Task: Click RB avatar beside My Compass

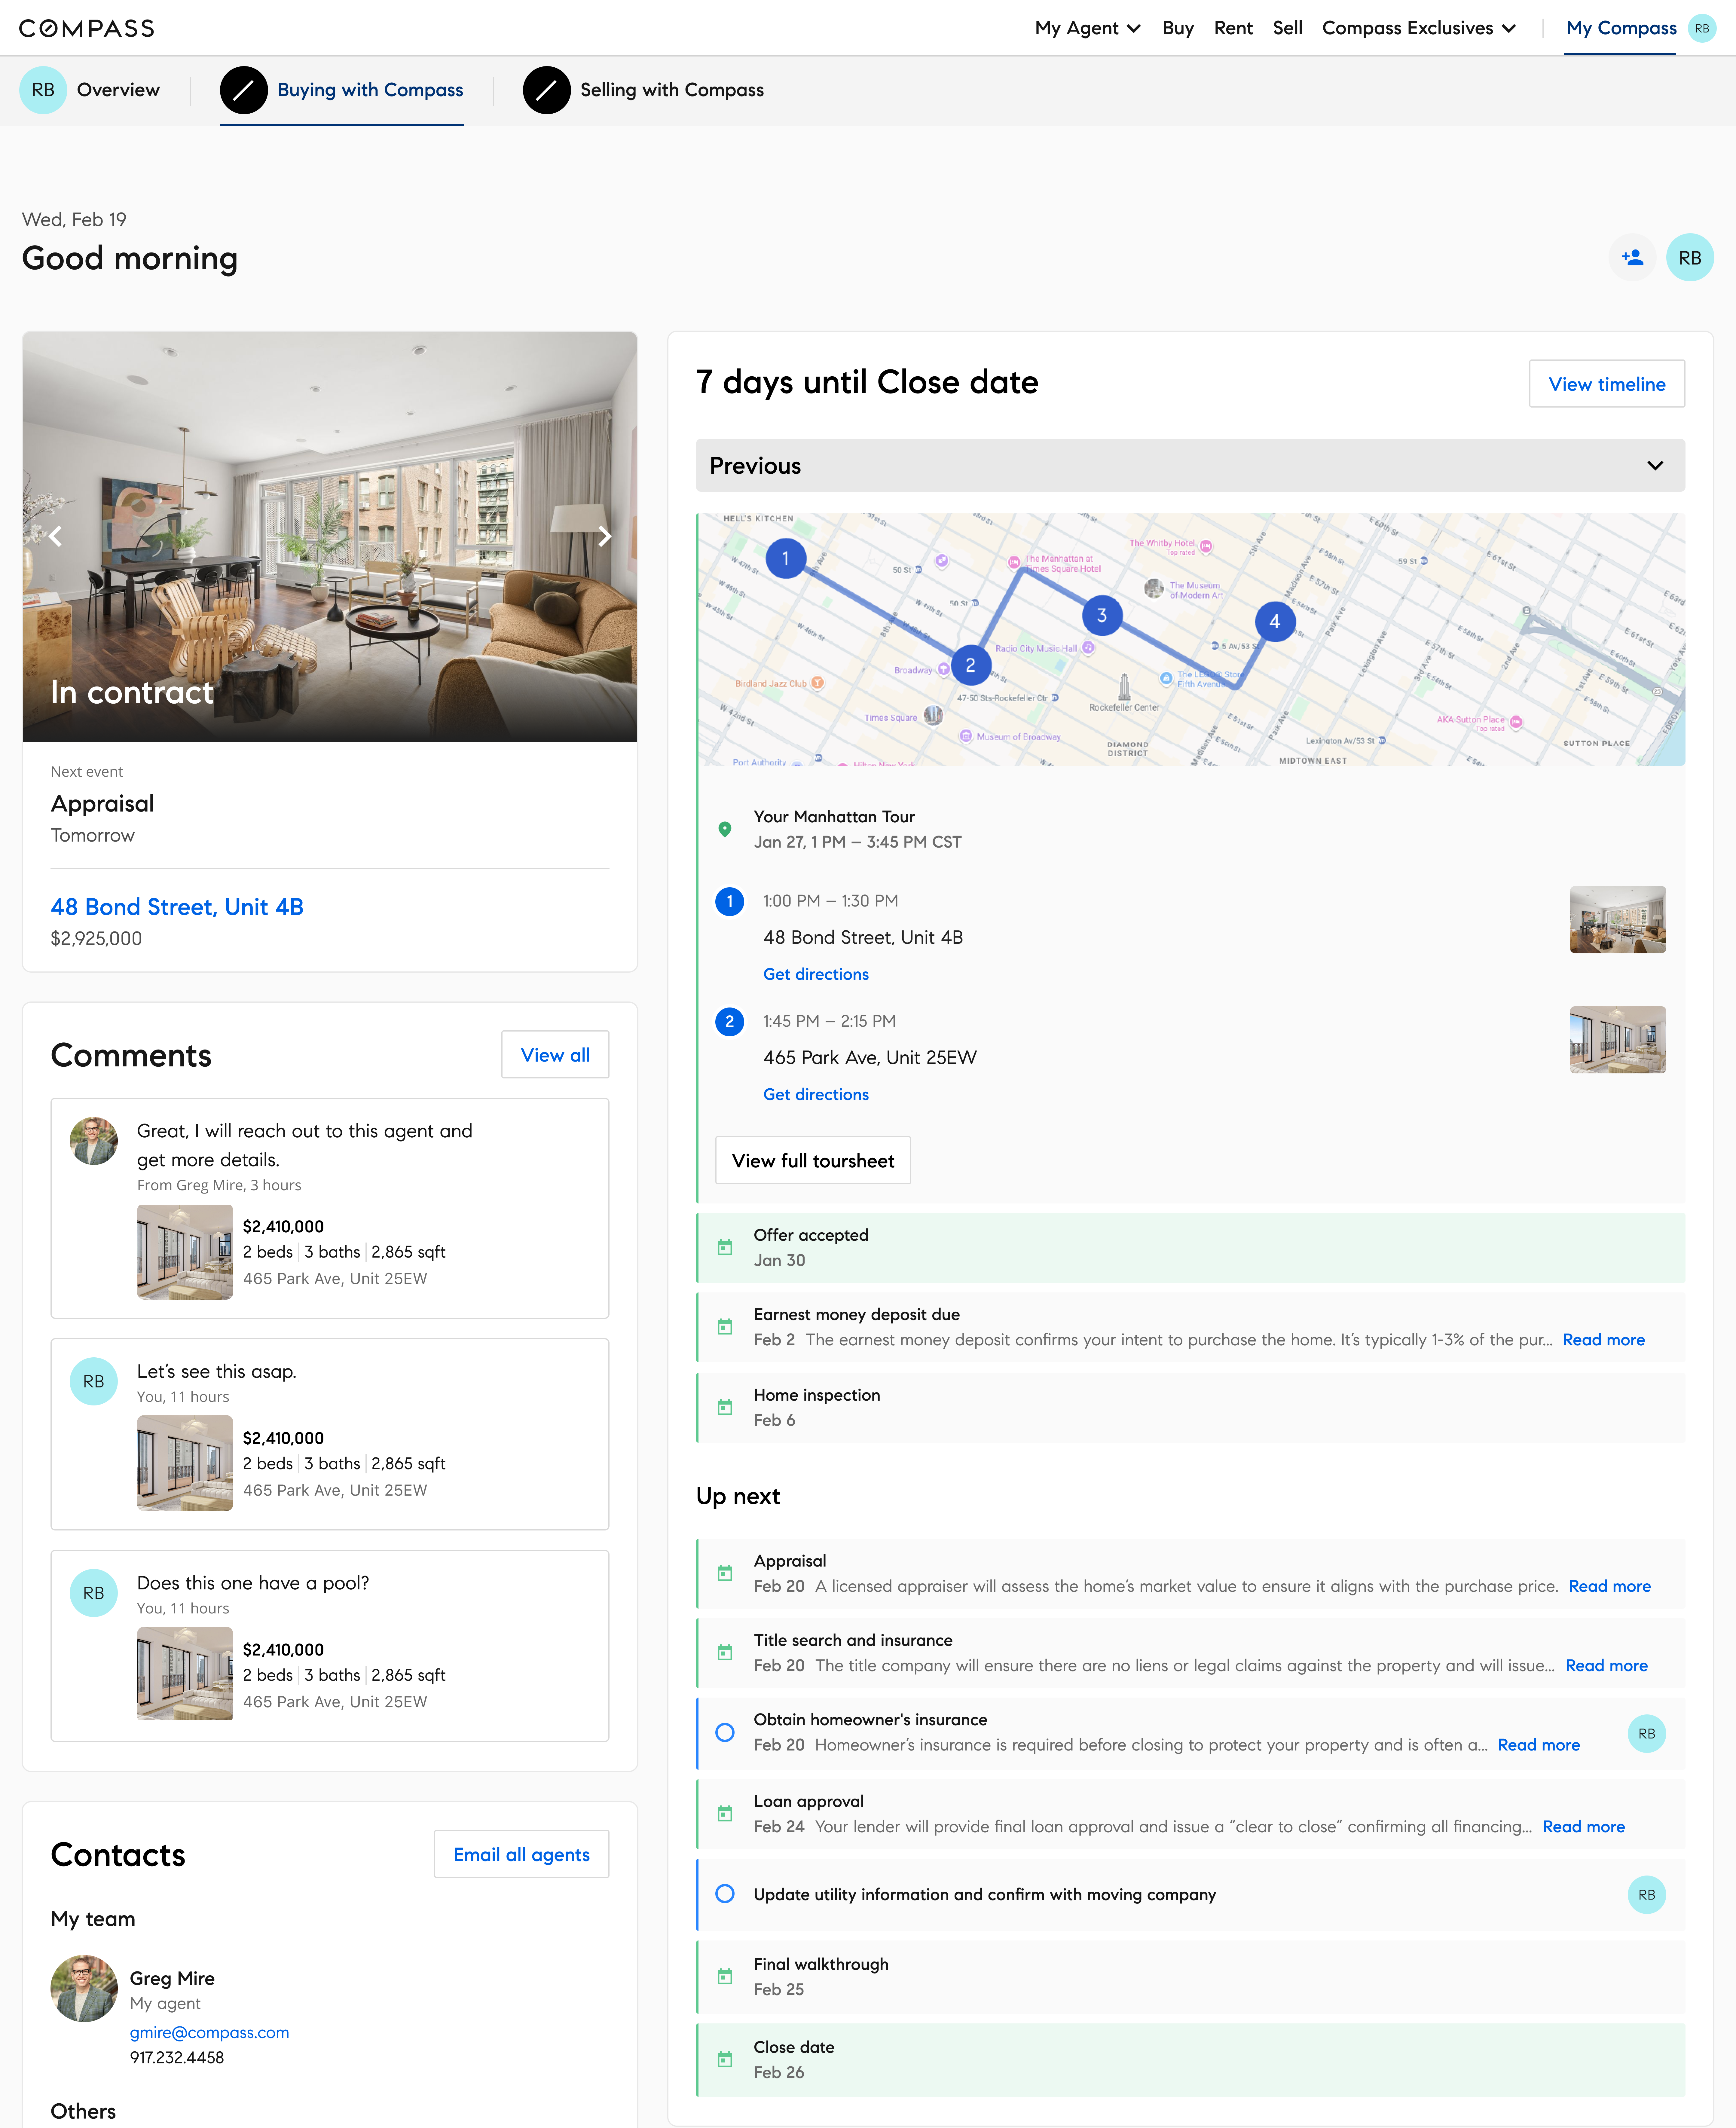Action: click(x=1702, y=28)
